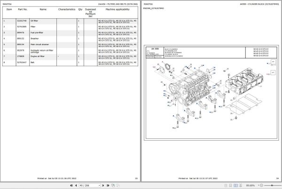Select single page view layout

click(x=226, y=185)
